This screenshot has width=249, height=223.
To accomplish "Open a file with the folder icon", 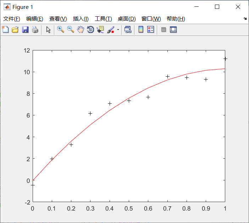I will pos(15,29).
